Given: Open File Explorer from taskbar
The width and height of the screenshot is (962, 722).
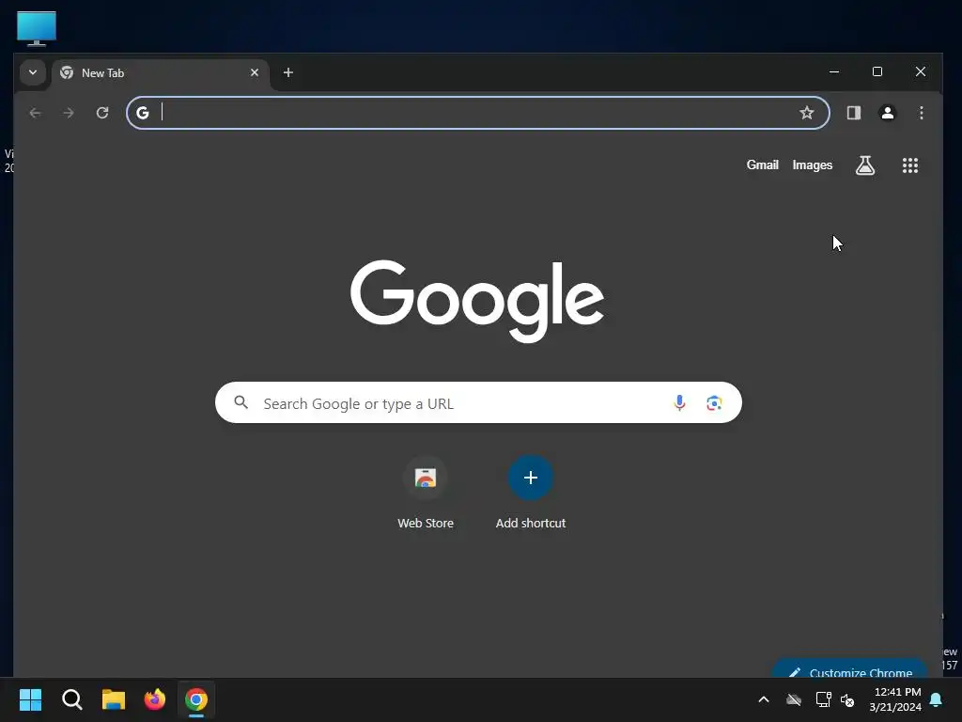Looking at the screenshot, I should (114, 699).
